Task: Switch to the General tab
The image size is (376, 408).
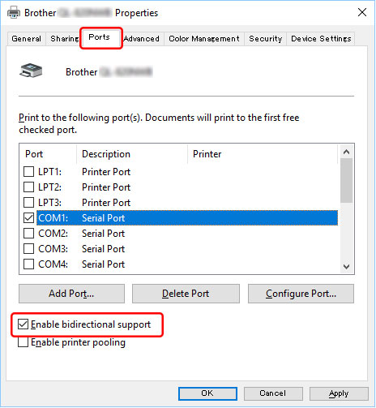Action: [26, 39]
